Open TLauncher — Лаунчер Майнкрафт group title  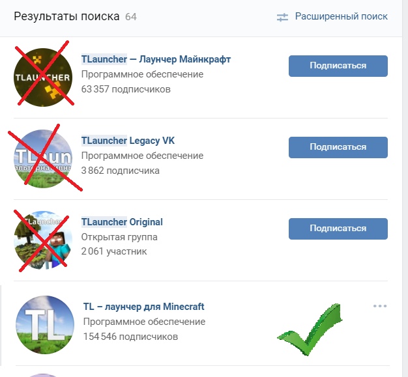point(156,59)
